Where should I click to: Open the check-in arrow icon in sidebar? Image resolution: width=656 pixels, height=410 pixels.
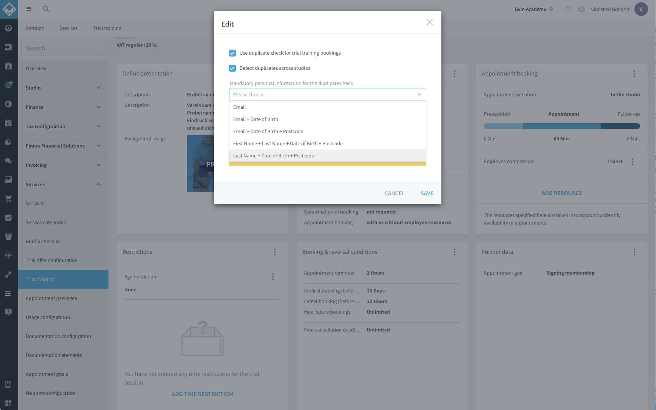pyautogui.click(x=8, y=47)
